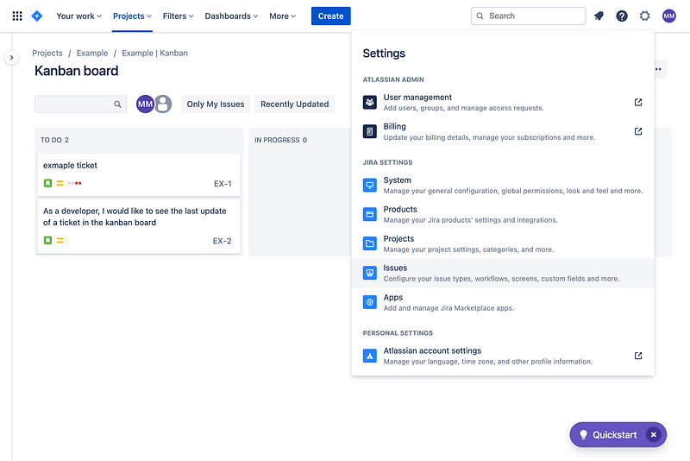Click the User management icon
Image resolution: width=690 pixels, height=461 pixels.
[x=370, y=102]
